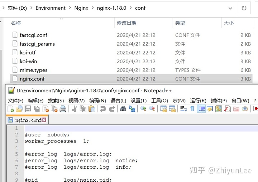Click the Paste clipboard icon

pyautogui.click(x=92, y=109)
